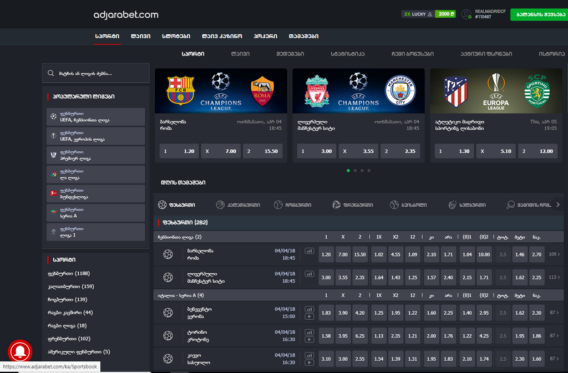
Task: Open the user profile avatar icon
Action: (466, 14)
